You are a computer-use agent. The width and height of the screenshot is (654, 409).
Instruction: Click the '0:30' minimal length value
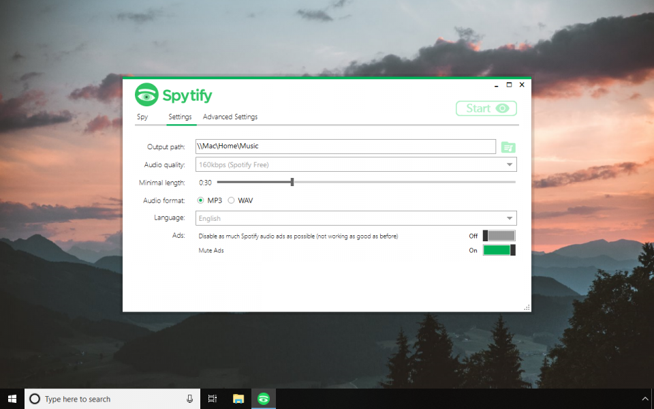(x=205, y=183)
